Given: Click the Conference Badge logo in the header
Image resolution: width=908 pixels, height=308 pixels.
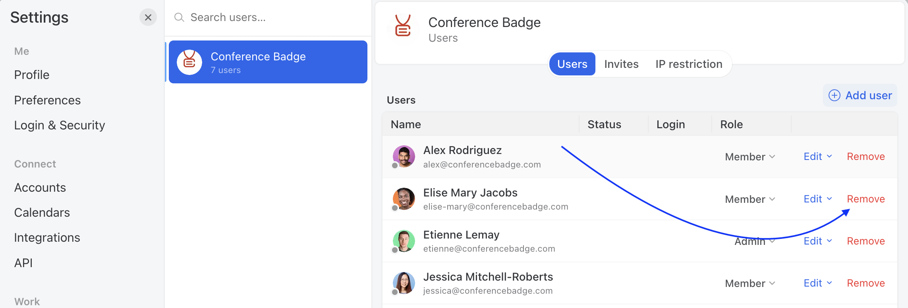Looking at the screenshot, I should pyautogui.click(x=403, y=26).
